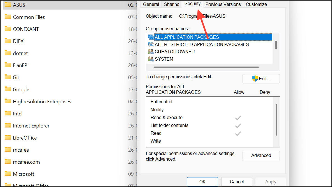332x187 pixels.
Task: Click the shield icon on Edit button
Action: [x=255, y=79]
